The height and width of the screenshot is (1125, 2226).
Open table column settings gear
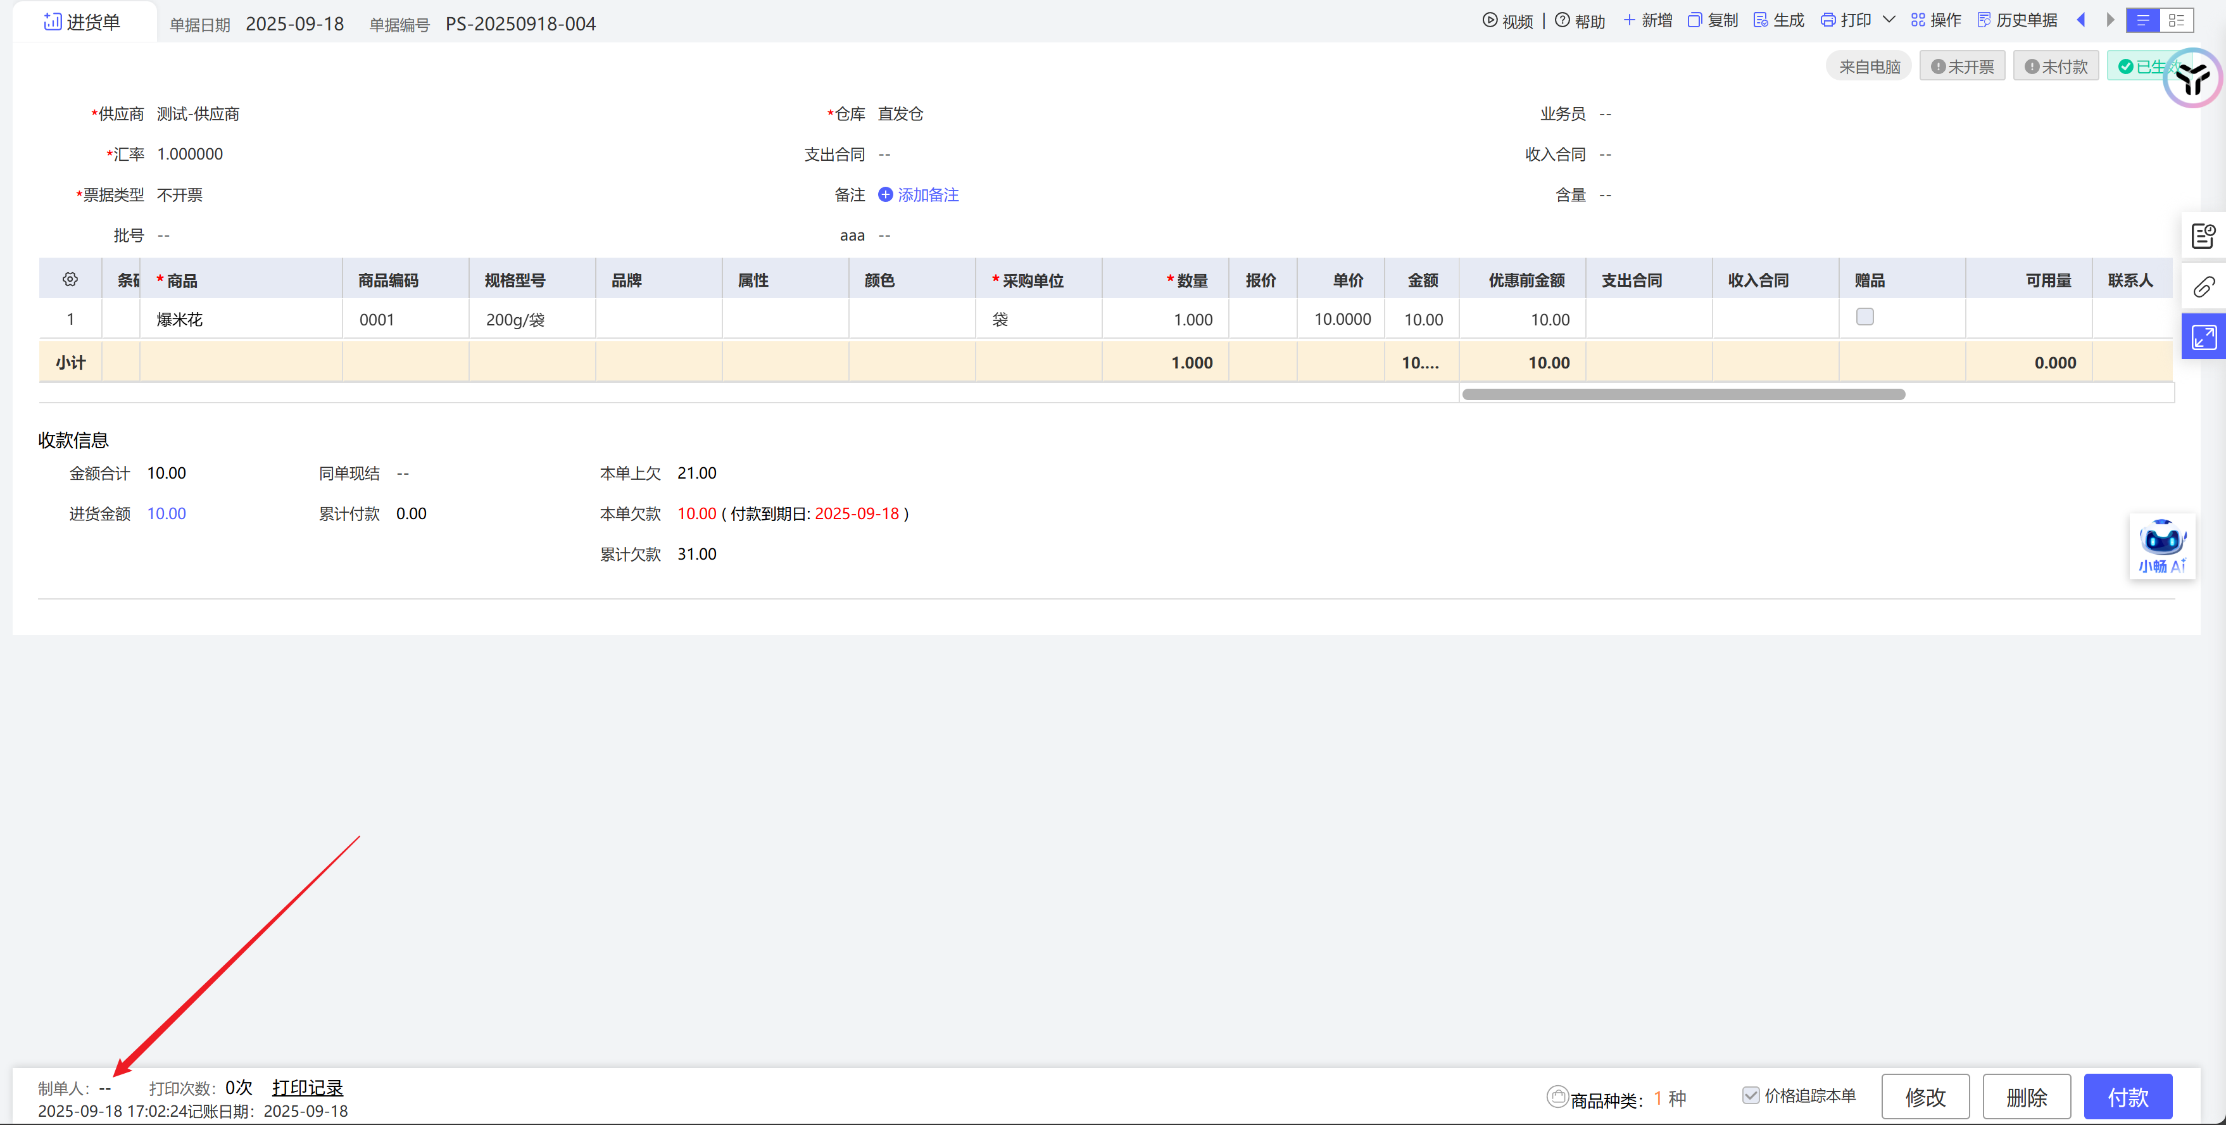(70, 279)
